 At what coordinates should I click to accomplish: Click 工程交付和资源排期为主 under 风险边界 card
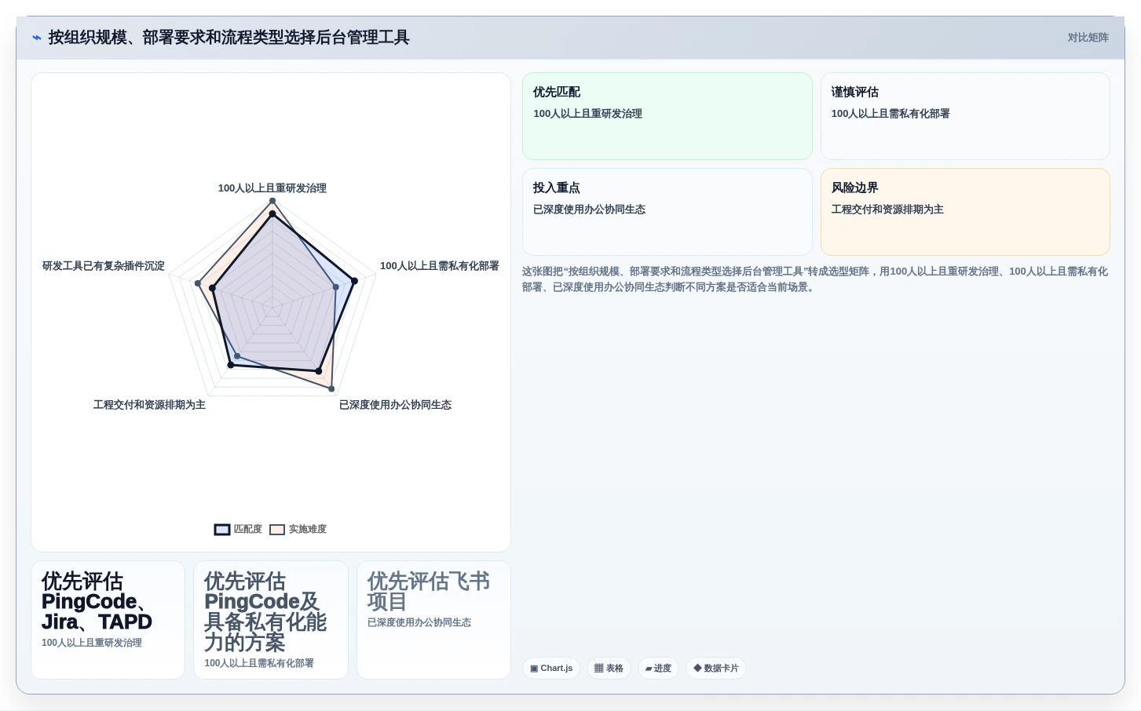click(x=887, y=210)
